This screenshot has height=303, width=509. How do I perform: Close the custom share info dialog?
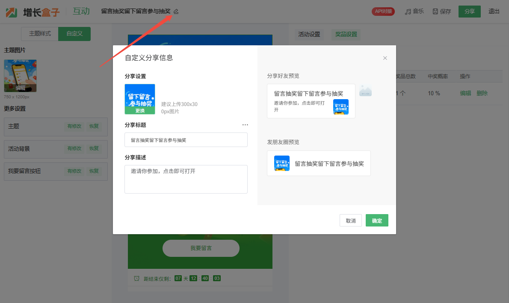pyautogui.click(x=385, y=58)
